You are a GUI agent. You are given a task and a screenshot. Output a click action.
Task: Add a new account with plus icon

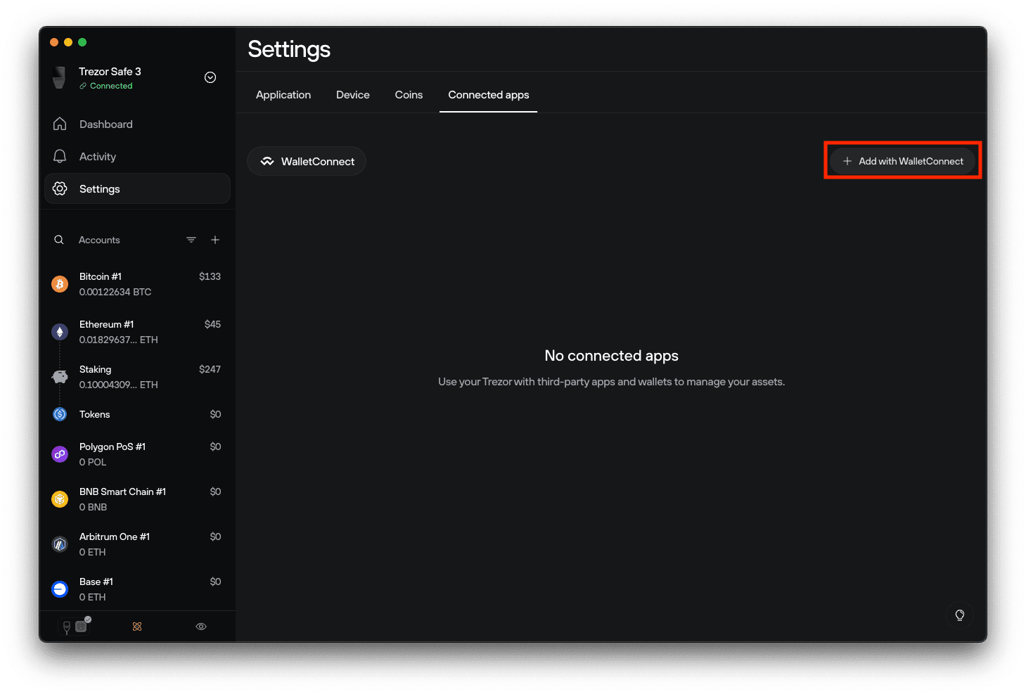215,240
